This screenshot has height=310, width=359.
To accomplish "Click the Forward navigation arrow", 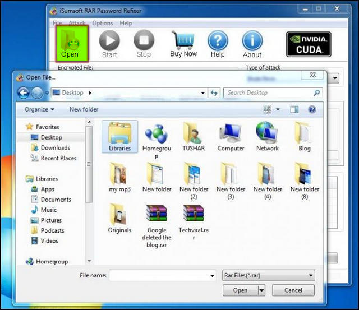I will tap(37, 93).
